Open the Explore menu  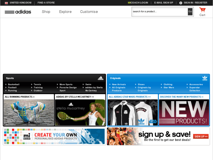65,12
